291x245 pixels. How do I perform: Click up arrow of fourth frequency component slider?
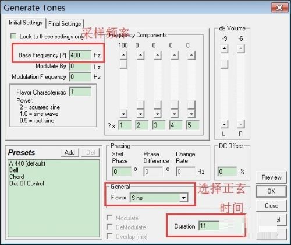click(175, 55)
